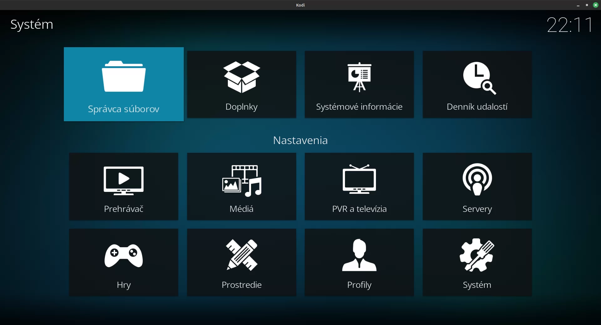Screen dimensions: 601x325
Task: Open Médiá settings icon
Action: point(242,181)
